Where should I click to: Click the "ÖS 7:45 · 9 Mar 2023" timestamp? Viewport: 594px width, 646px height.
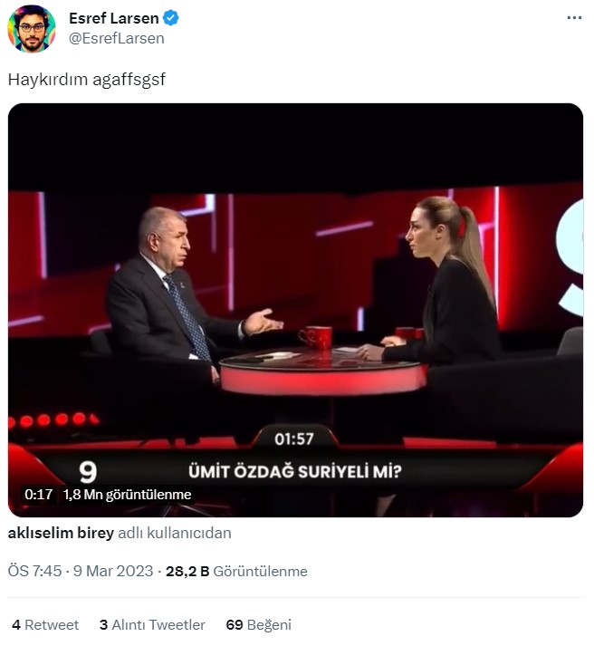80,572
